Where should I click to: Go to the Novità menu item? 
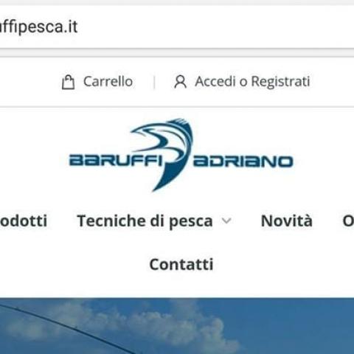(x=287, y=221)
